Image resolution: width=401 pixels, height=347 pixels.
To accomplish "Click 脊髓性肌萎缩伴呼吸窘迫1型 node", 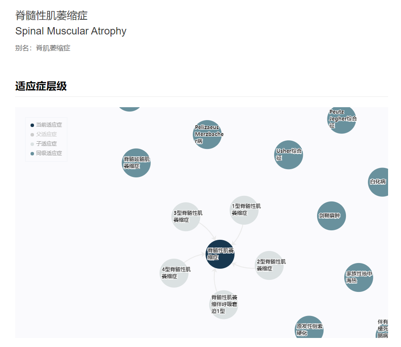I will [x=224, y=304].
